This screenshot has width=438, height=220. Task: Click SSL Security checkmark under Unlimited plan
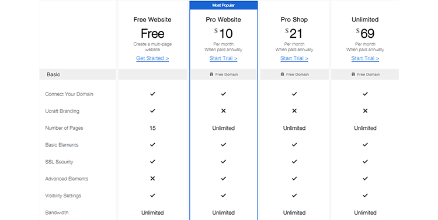coord(365,162)
